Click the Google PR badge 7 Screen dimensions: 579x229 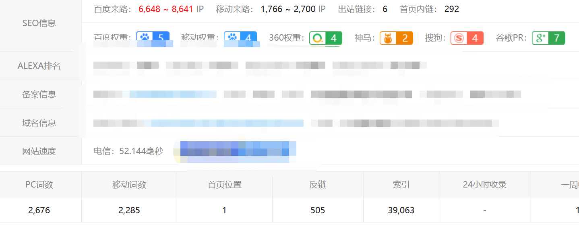pyautogui.click(x=548, y=38)
